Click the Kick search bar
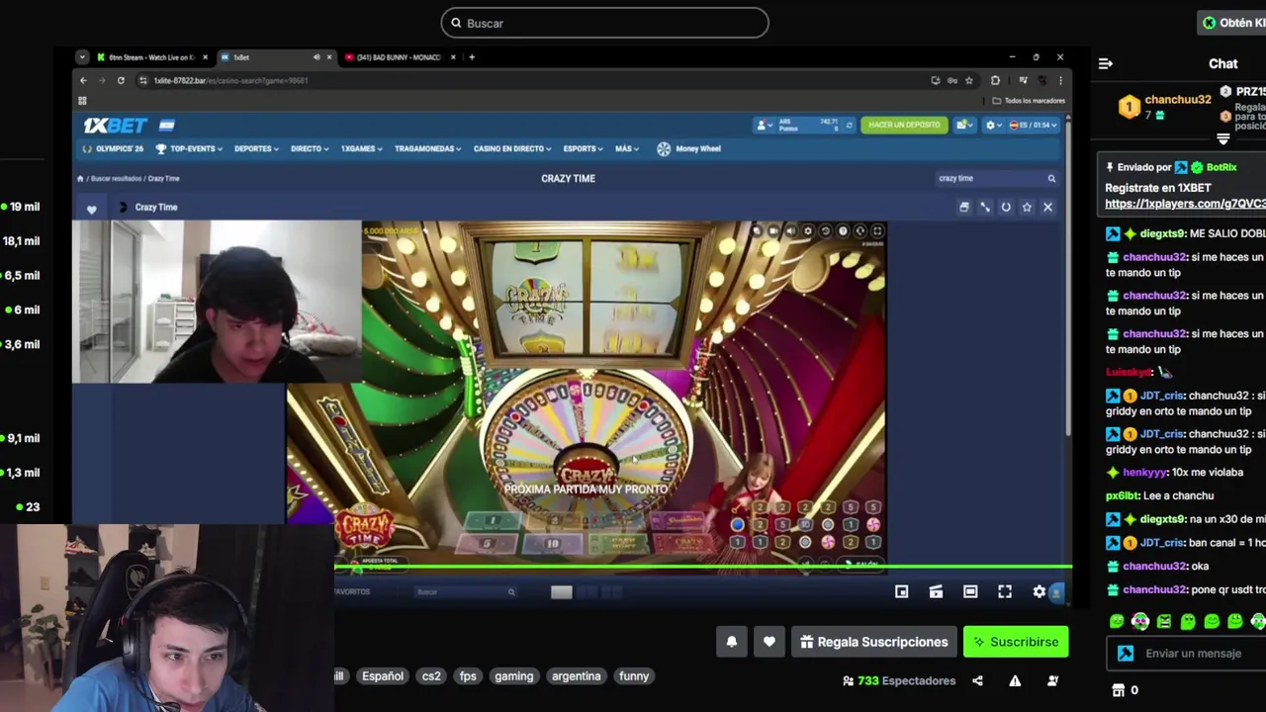The height and width of the screenshot is (712, 1266). point(604,23)
